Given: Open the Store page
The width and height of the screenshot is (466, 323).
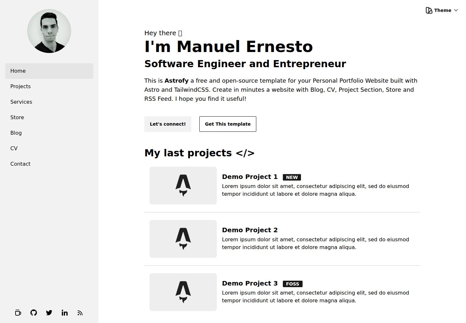Looking at the screenshot, I should pos(49,118).
